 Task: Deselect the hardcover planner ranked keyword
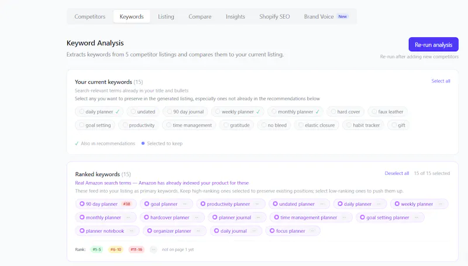click(172, 217)
